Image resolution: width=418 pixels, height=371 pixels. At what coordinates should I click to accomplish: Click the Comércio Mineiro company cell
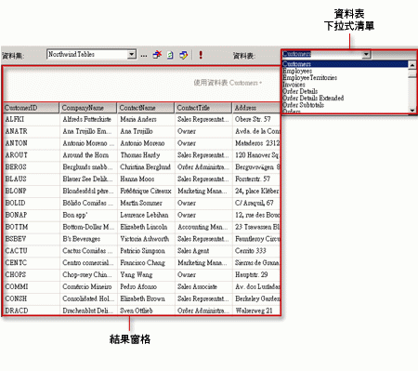88,286
